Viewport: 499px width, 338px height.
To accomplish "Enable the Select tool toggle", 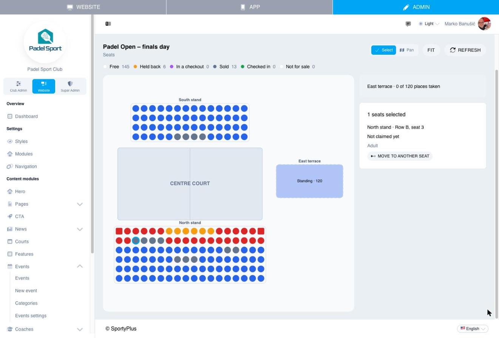I will point(383,50).
